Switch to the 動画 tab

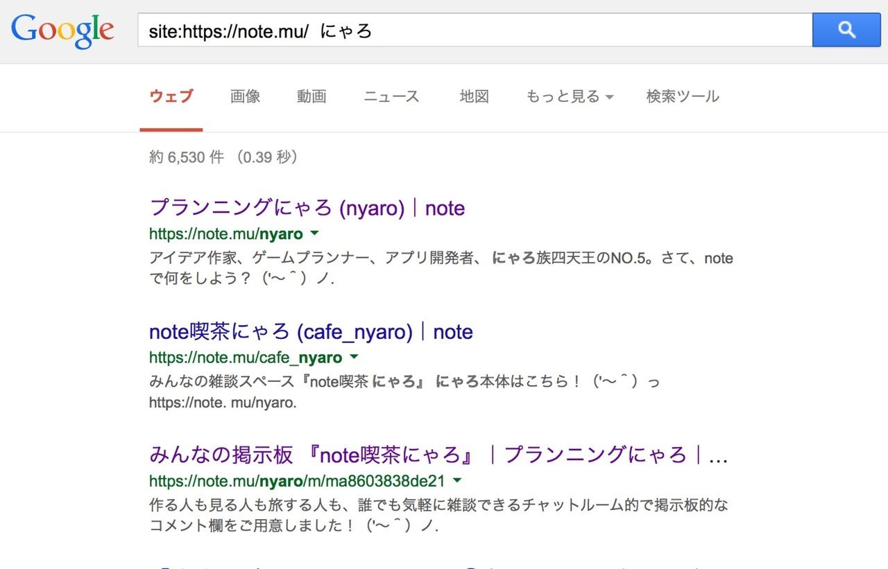pyautogui.click(x=311, y=96)
